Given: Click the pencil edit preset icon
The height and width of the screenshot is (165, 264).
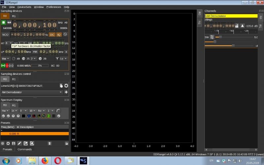Looking at the screenshot, I should pyautogui.click(x=19, y=143).
